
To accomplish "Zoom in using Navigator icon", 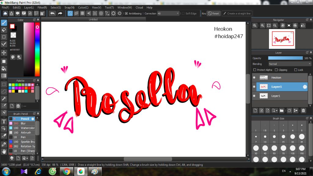I will tap(263, 26).
